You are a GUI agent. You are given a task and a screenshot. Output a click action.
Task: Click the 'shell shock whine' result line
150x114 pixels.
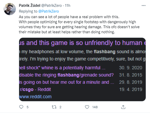point(62,68)
